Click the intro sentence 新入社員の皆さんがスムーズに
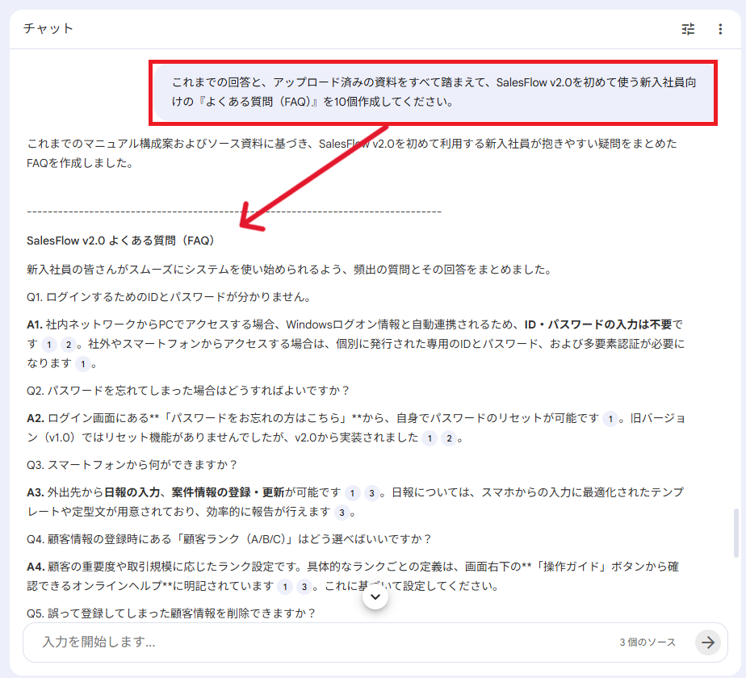The width and height of the screenshot is (746, 678). click(x=290, y=270)
